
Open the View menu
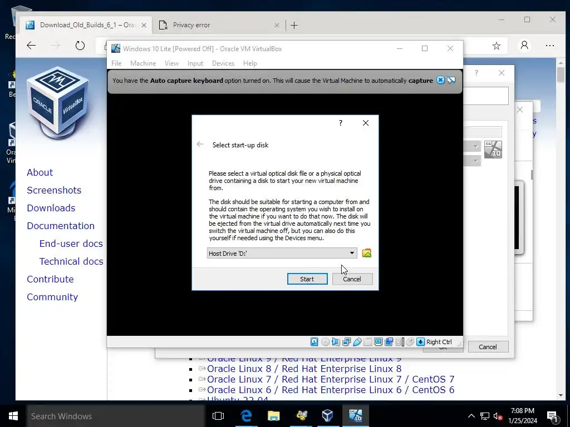point(171,63)
